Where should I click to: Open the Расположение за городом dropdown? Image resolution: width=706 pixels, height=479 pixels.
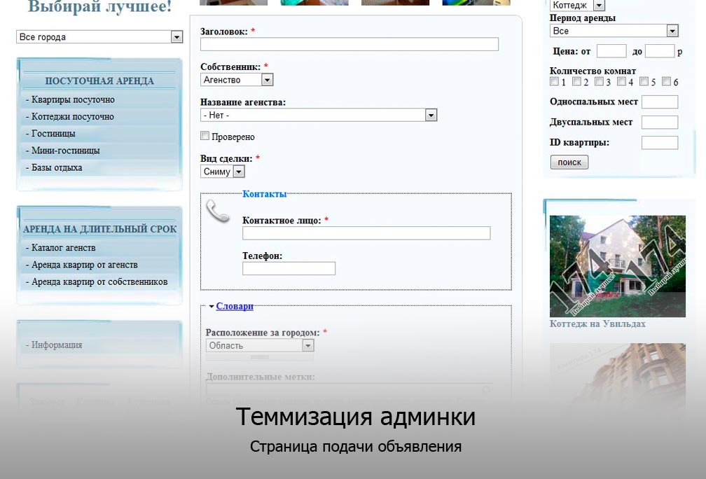(x=260, y=345)
